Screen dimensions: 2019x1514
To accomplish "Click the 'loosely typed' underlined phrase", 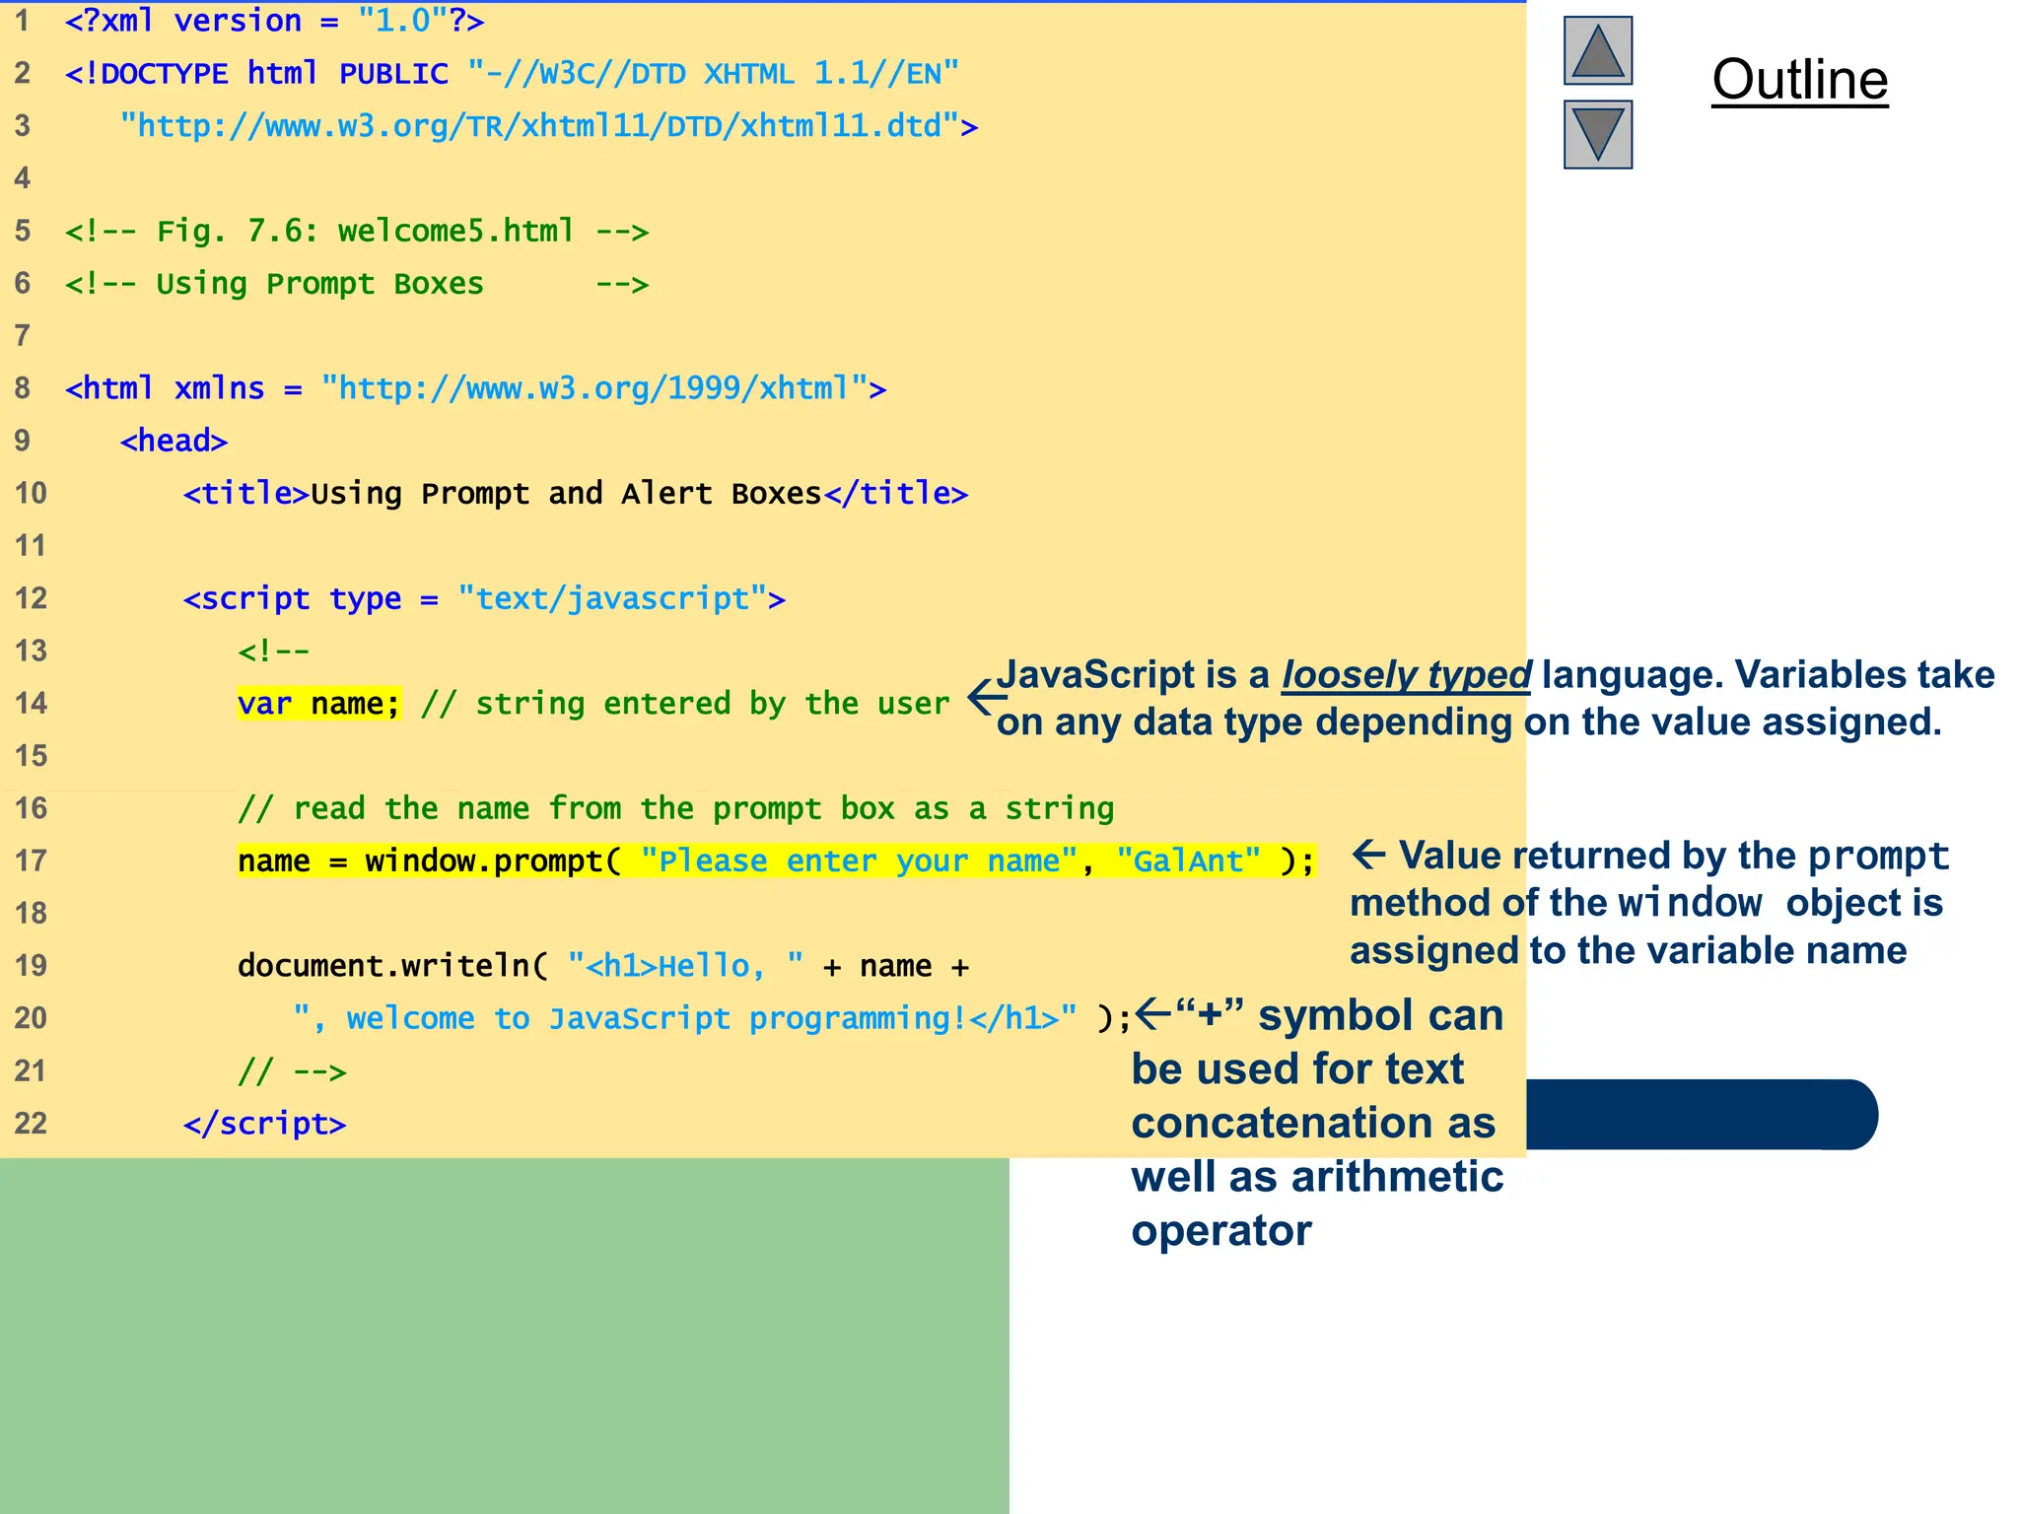I will click(x=1406, y=675).
